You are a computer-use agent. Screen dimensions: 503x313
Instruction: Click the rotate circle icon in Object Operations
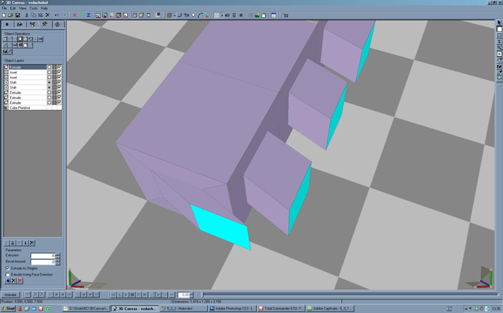tap(31, 39)
